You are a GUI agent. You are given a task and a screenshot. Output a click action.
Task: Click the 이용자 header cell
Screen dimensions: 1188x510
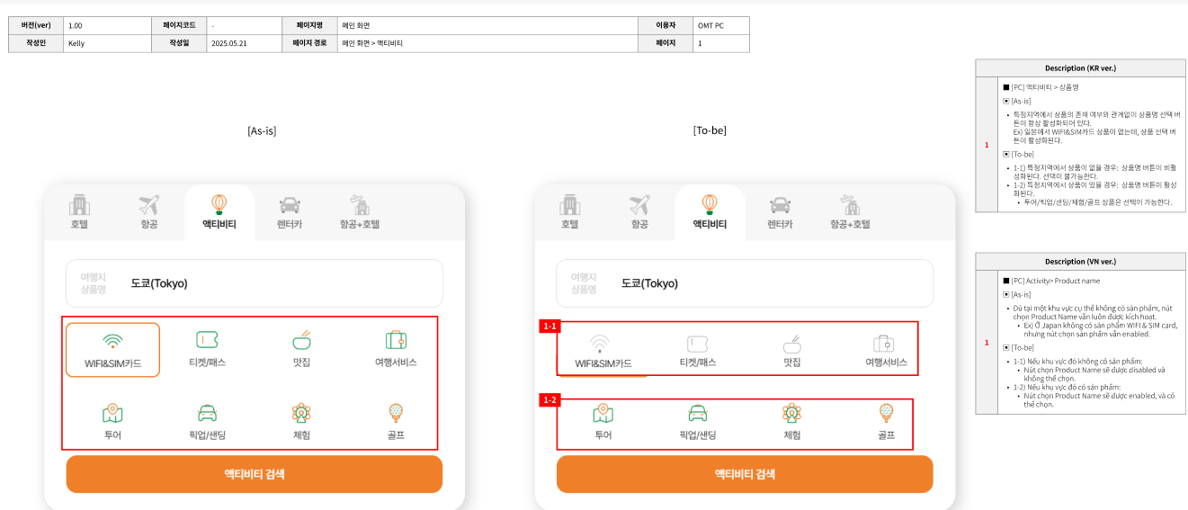click(x=665, y=25)
